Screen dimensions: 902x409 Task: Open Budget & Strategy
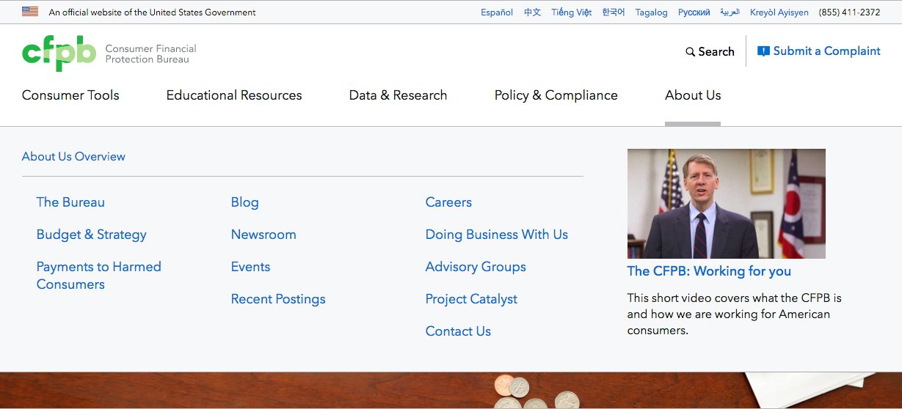click(x=92, y=235)
